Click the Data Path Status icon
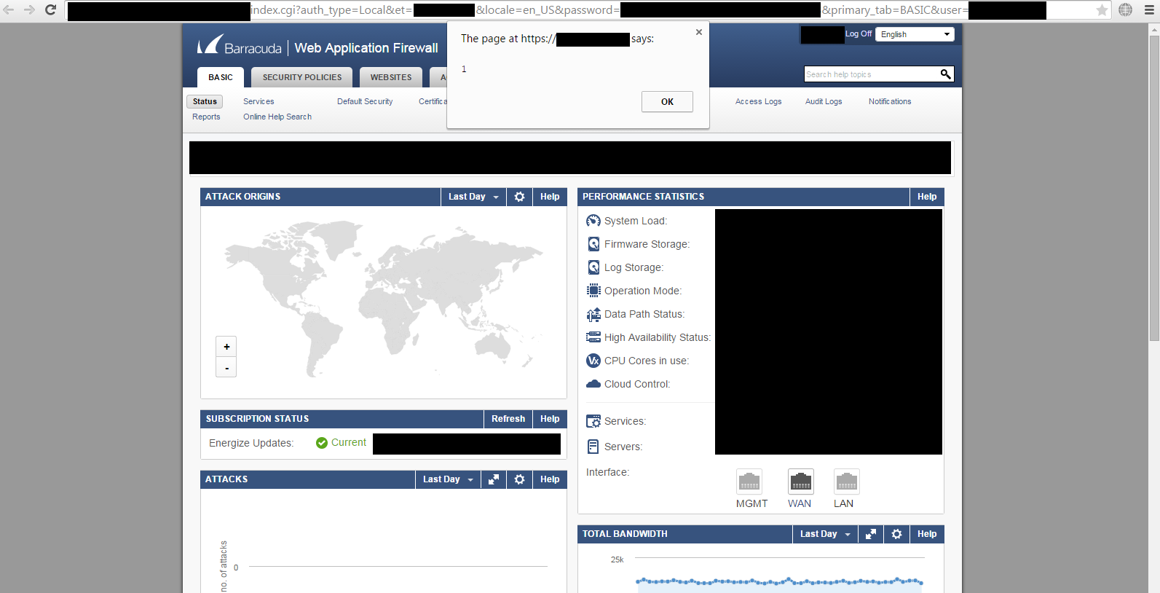Screen dimensions: 1160x593 [x=593, y=314]
